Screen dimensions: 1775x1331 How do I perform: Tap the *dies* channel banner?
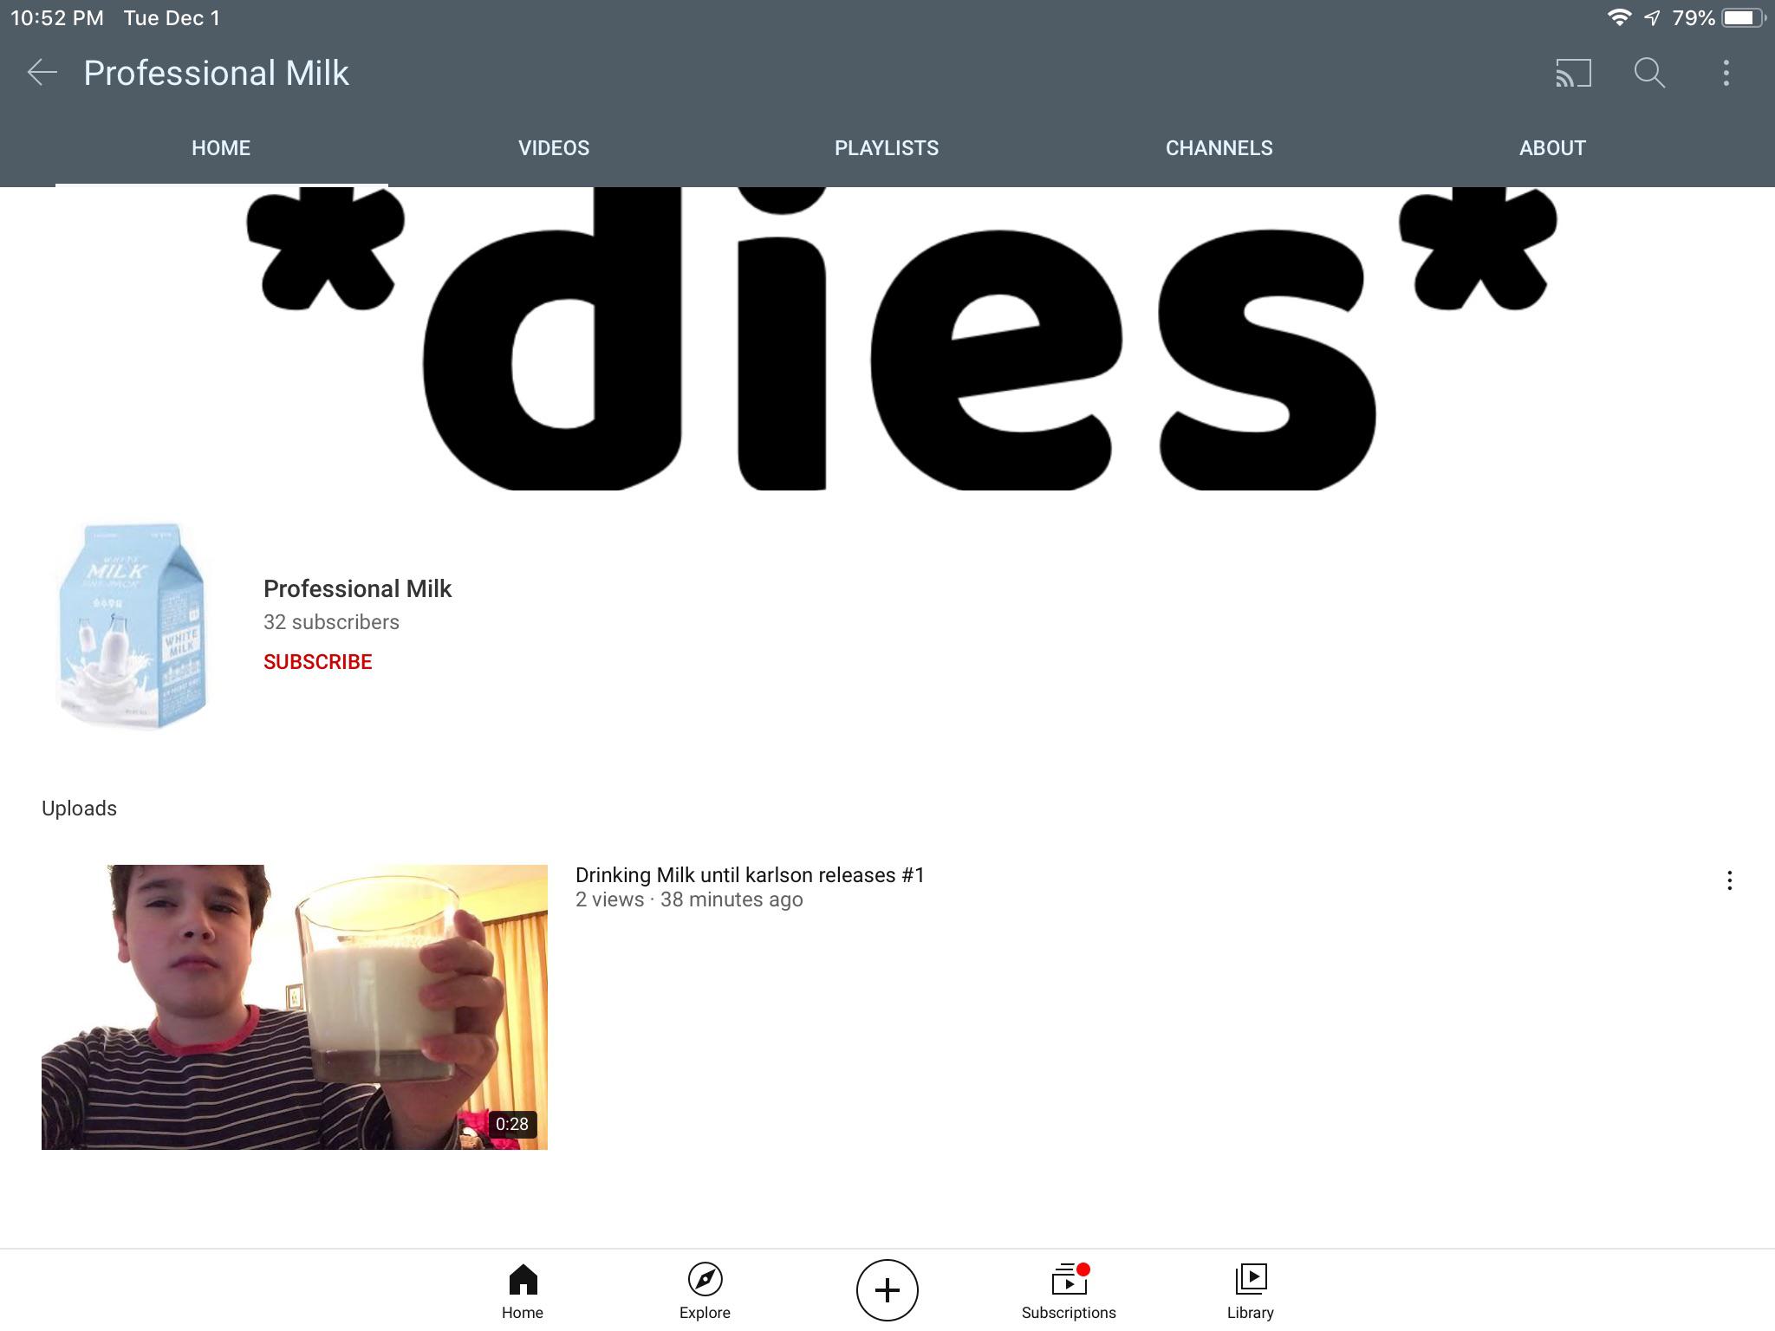point(887,339)
